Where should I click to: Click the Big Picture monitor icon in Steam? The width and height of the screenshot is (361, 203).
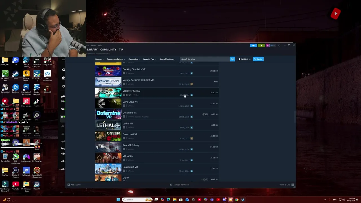point(279,45)
